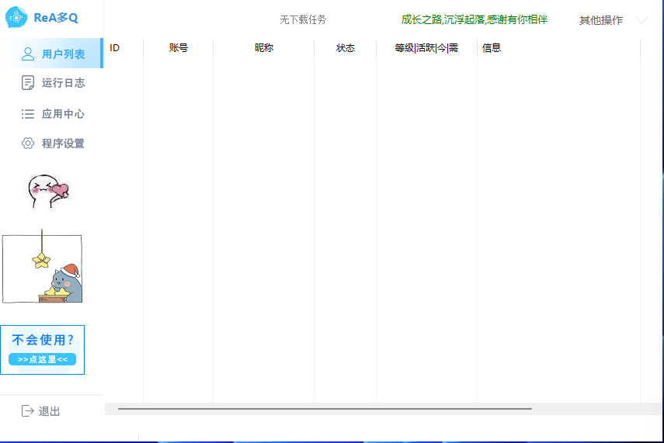Click the Christmas cat illustration
Viewport: 664px width, 443px height.
click(x=42, y=268)
